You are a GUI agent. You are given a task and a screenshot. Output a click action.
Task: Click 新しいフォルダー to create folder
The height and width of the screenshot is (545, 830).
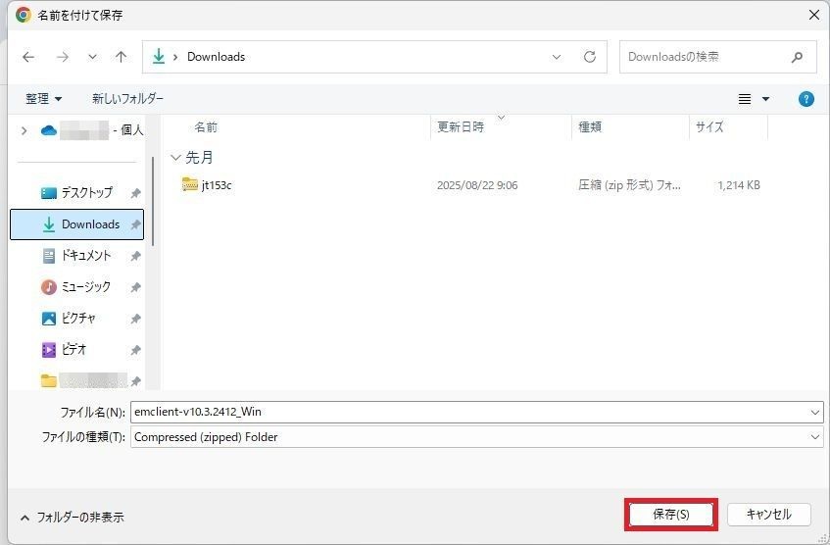pyautogui.click(x=127, y=99)
